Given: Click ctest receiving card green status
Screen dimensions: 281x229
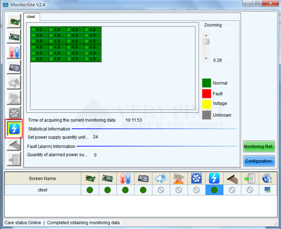Looking at the screenshot, I should point(107,190).
